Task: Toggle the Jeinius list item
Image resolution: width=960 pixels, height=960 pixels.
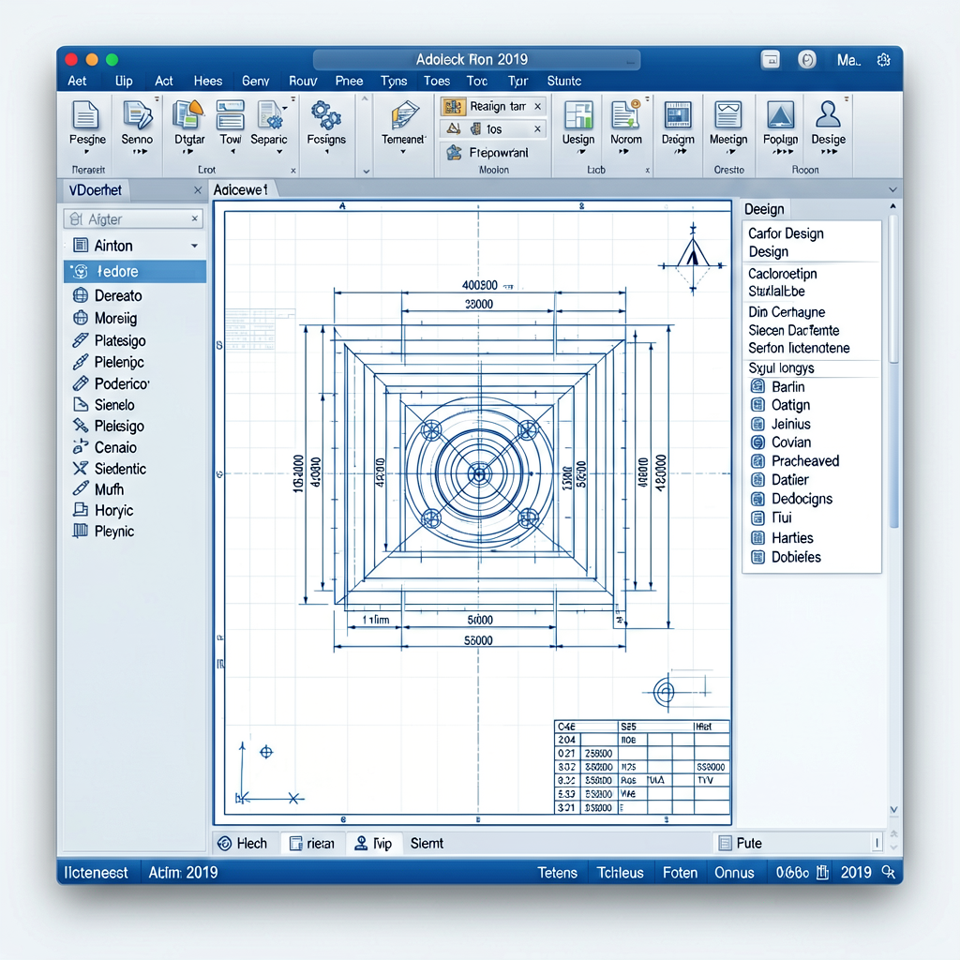Action: click(757, 424)
